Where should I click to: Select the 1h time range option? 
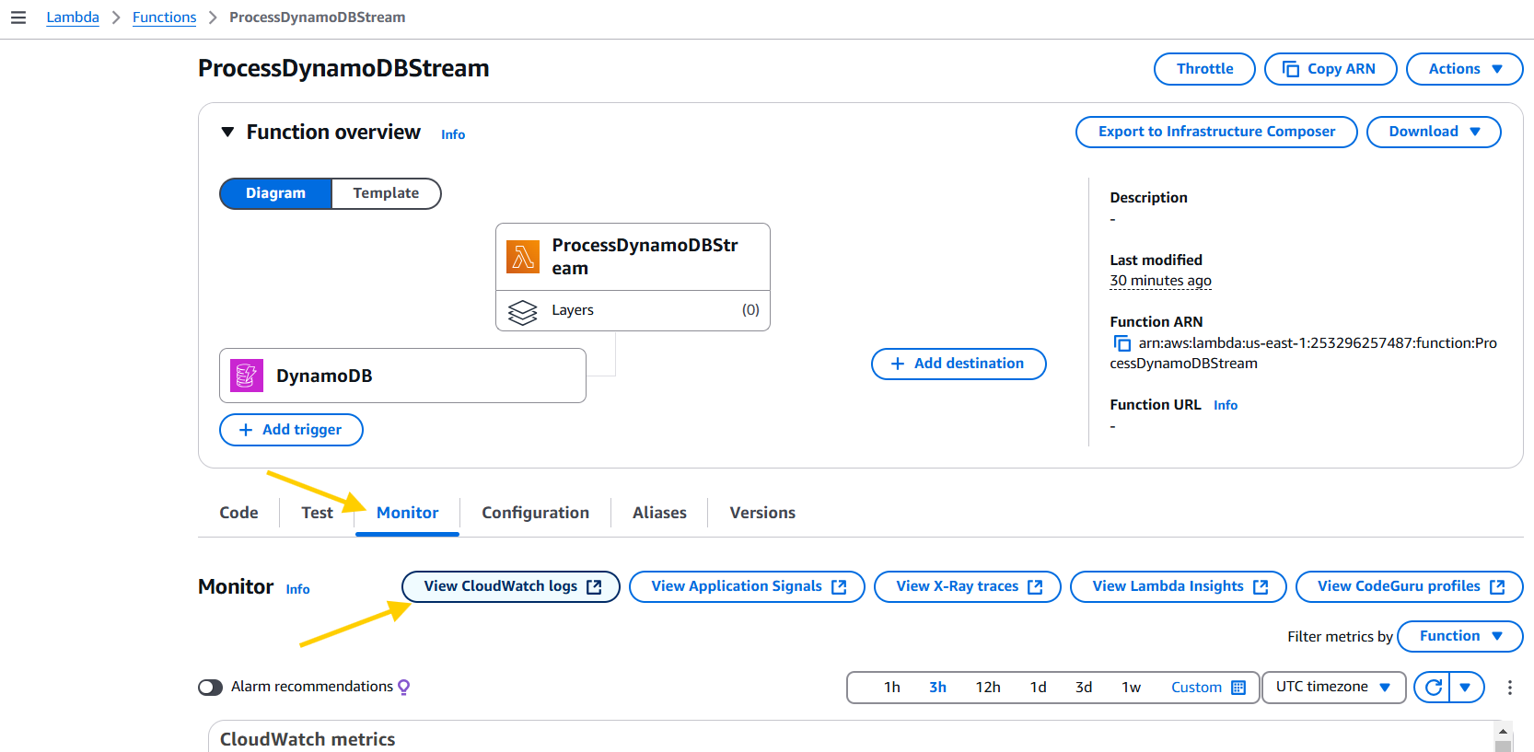[891, 688]
